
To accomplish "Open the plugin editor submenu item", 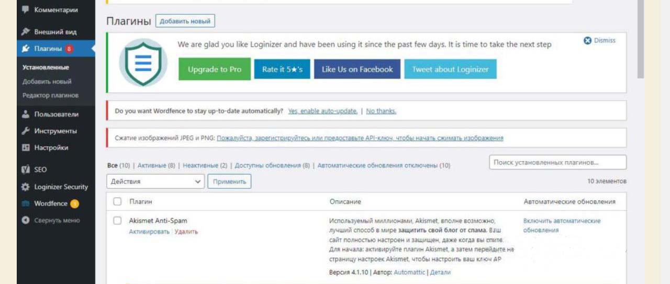I will click(50, 95).
